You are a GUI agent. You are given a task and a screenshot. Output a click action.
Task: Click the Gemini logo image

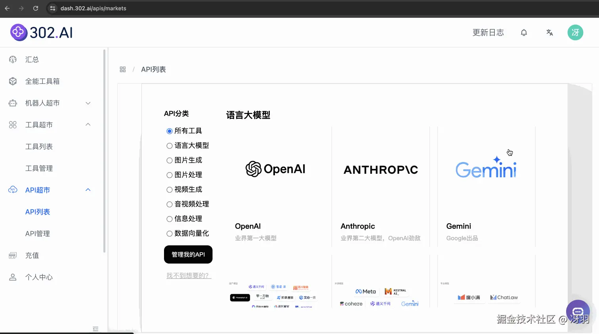coord(486,167)
